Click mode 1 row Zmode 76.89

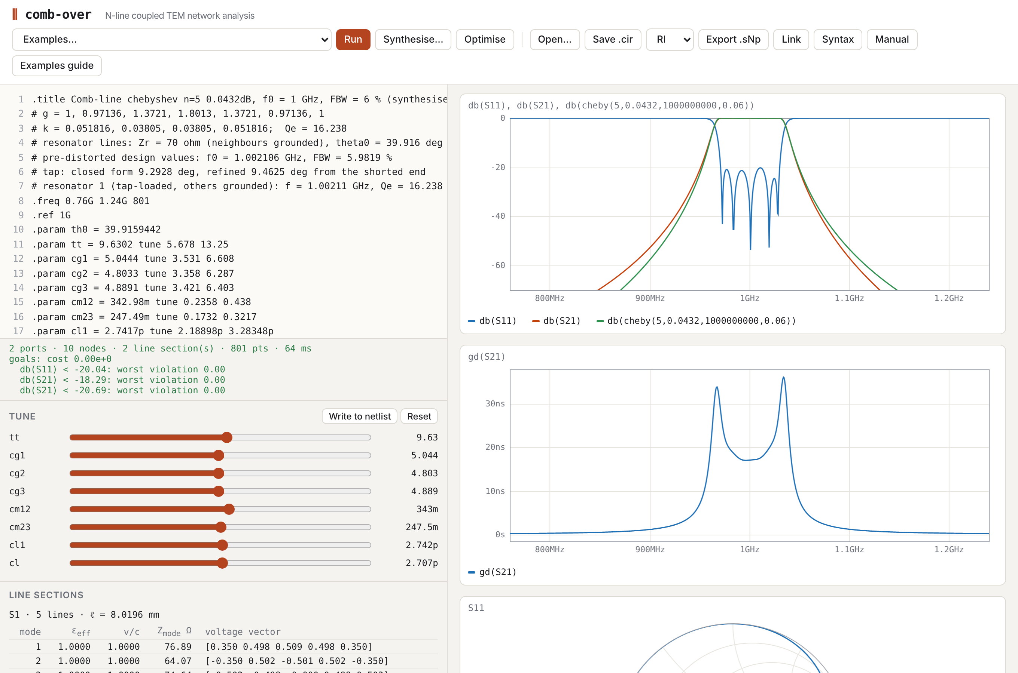(178, 647)
